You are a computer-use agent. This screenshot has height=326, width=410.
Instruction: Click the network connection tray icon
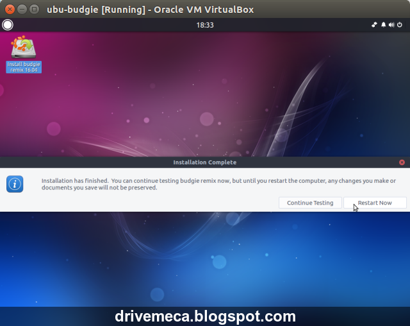tap(374, 25)
